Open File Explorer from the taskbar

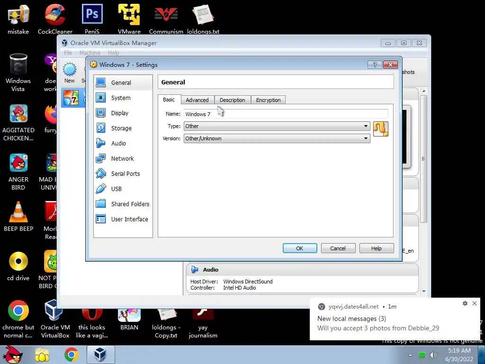[x=42, y=355]
